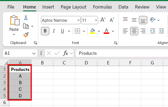The height and width of the screenshot is (107, 168).
Task: Click the Decrease Indent icon
Action: click(x=152, y=31)
